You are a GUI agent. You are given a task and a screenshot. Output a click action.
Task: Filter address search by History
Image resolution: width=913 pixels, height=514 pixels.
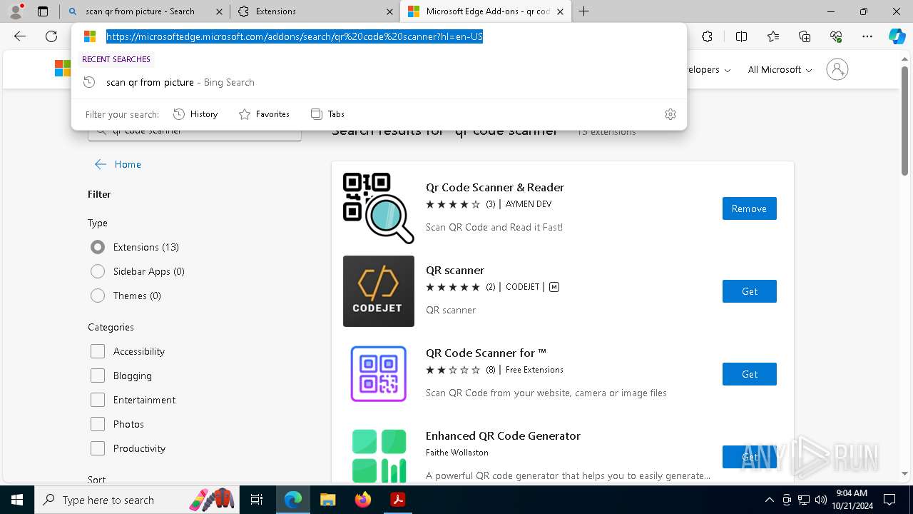click(x=195, y=114)
